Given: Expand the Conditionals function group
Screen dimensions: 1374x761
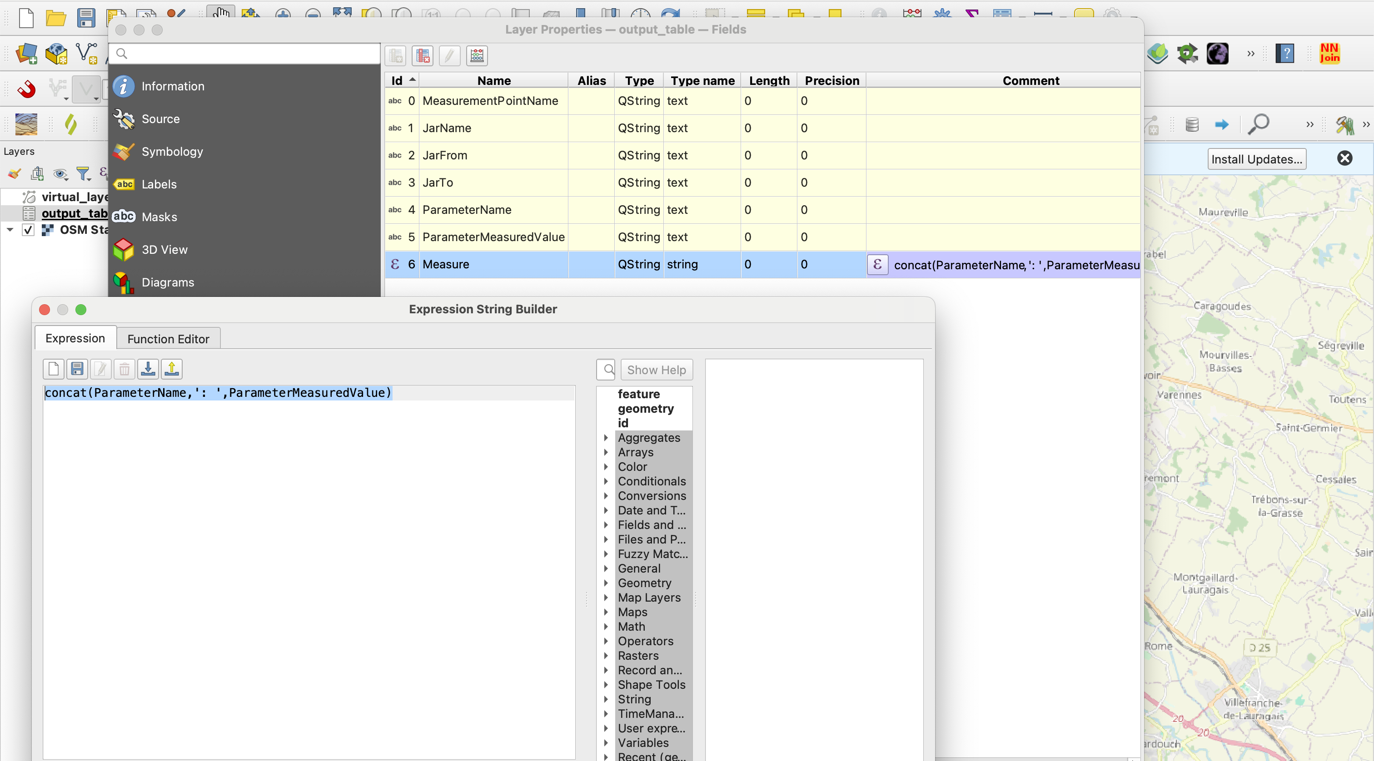Looking at the screenshot, I should click(606, 481).
